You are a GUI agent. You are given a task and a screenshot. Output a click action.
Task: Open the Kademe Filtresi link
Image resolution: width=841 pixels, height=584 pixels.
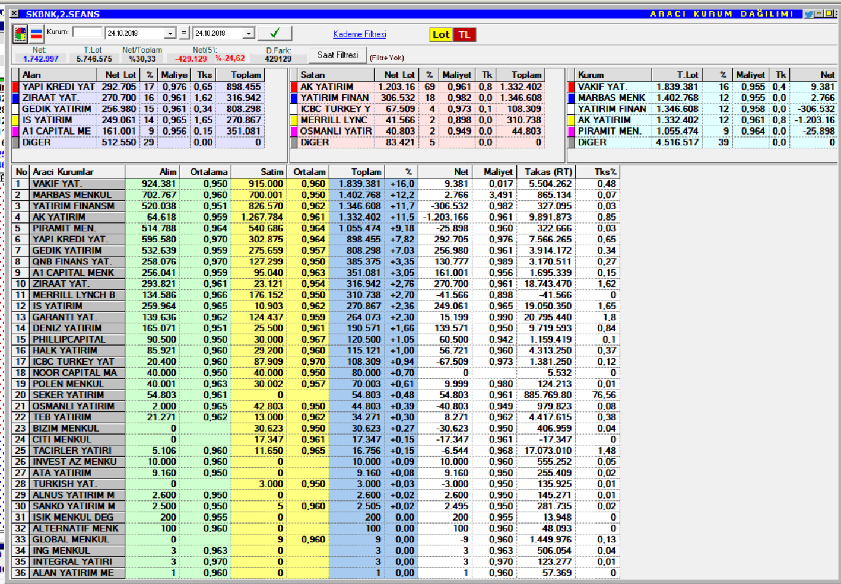(x=359, y=34)
